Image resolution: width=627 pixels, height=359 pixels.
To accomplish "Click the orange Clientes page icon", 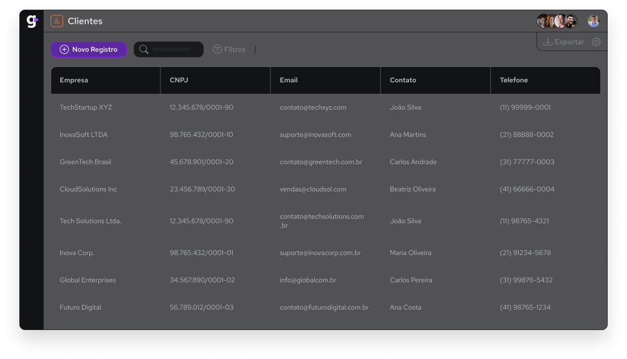I will pyautogui.click(x=57, y=21).
